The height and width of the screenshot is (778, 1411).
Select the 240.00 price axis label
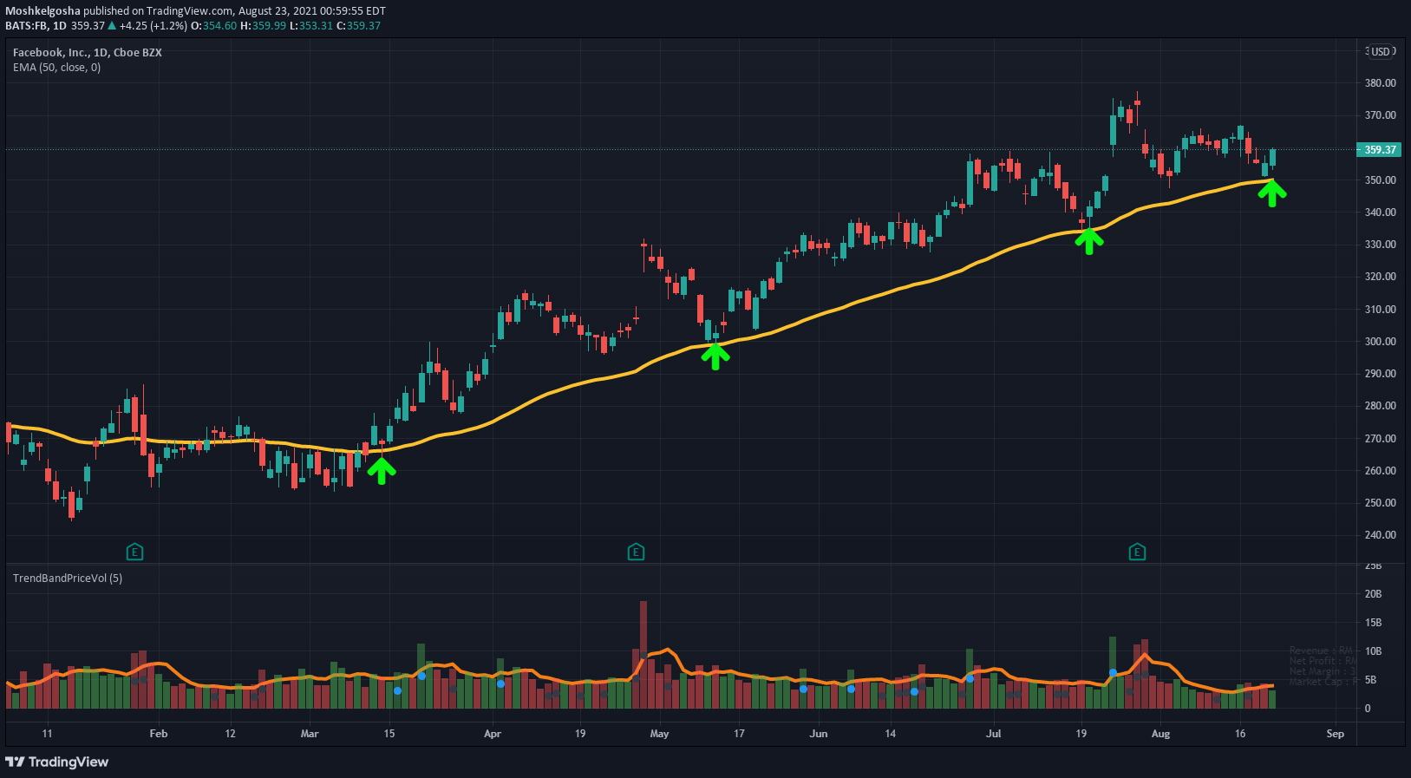pyautogui.click(x=1381, y=535)
